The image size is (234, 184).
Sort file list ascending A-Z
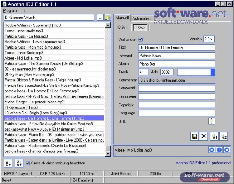[x=8, y=163]
